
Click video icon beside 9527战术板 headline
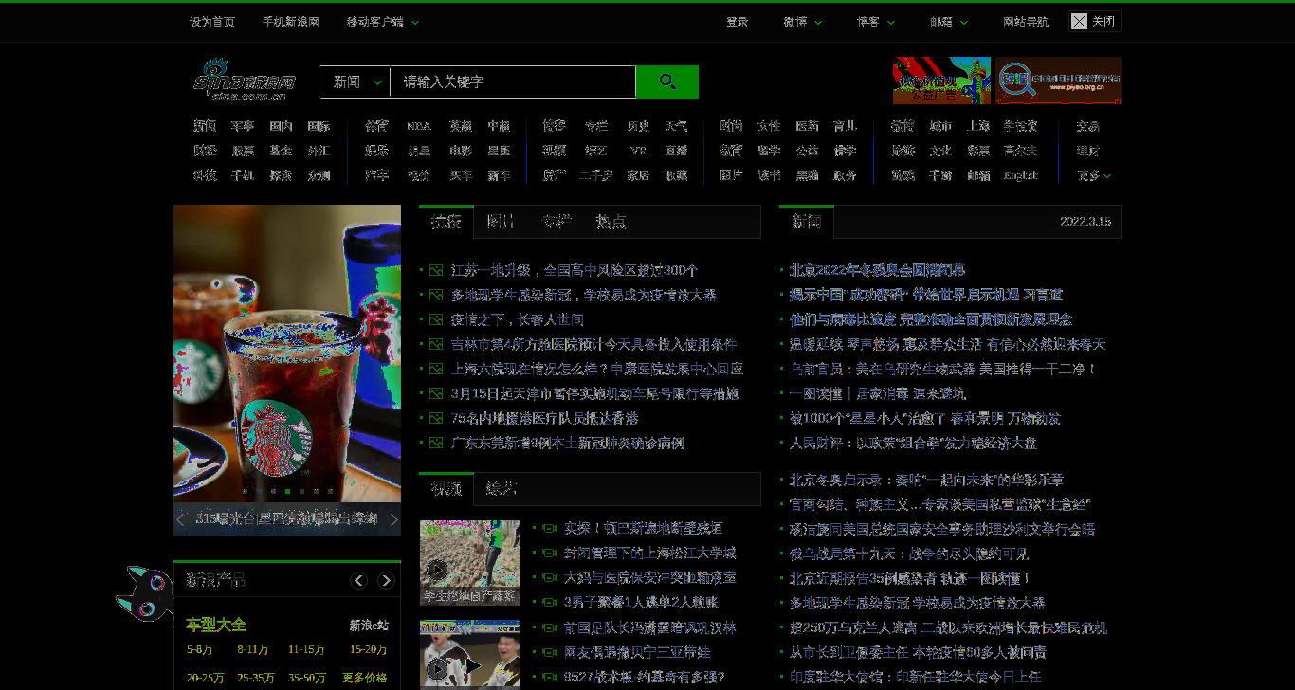click(x=550, y=677)
